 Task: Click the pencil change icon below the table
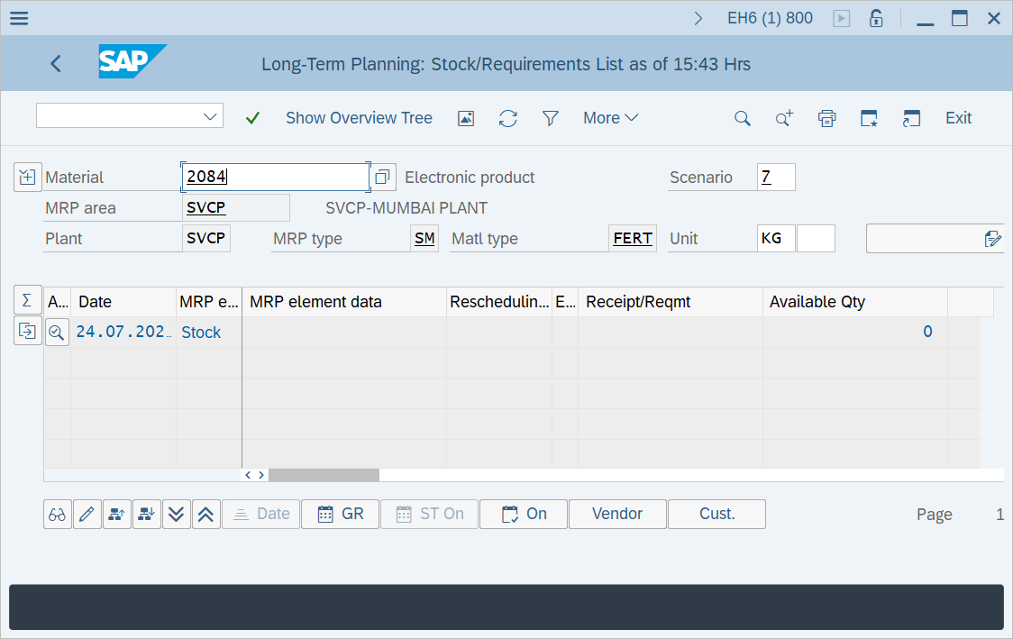tap(87, 514)
